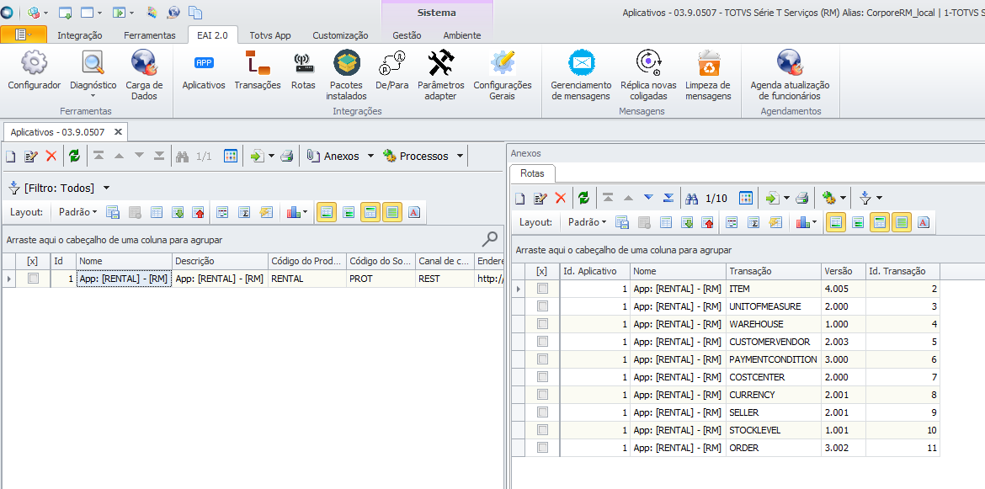Viewport: 985px width, 489px height.
Task: Click the red delete icon in Aplicativos toolbar
Action: [x=51, y=157]
